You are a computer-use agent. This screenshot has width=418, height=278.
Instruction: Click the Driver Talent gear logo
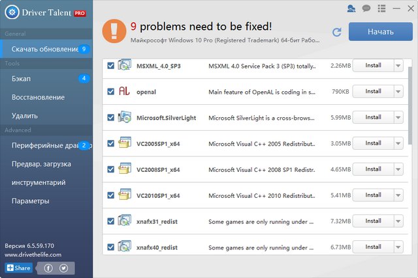point(12,12)
